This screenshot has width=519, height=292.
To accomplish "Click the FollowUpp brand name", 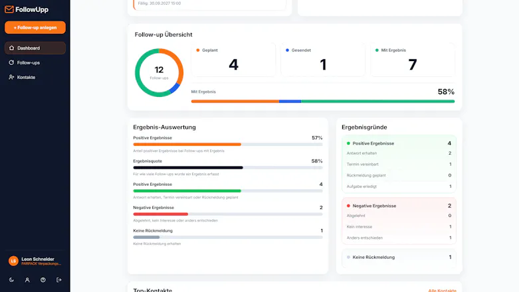I will pos(32,9).
